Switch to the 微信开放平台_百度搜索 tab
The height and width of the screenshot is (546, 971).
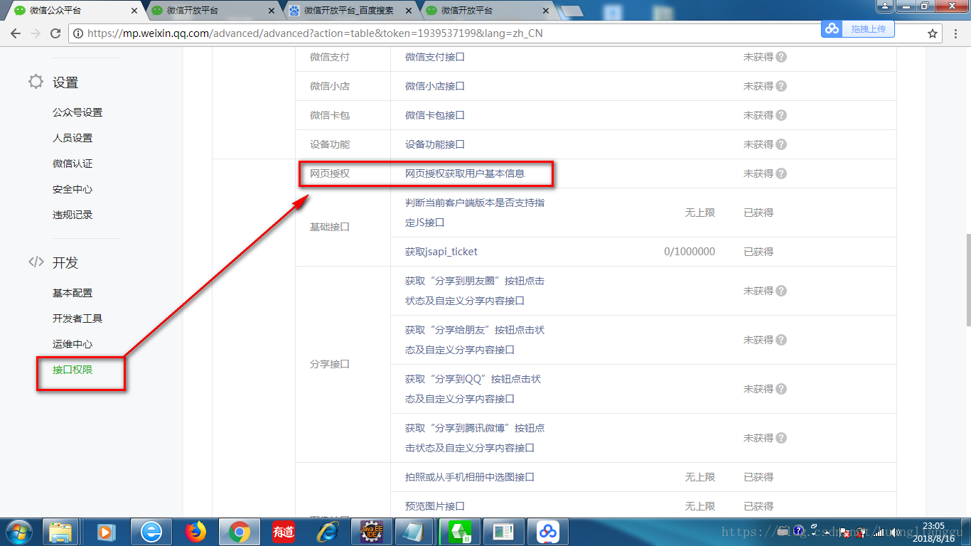coord(349,11)
